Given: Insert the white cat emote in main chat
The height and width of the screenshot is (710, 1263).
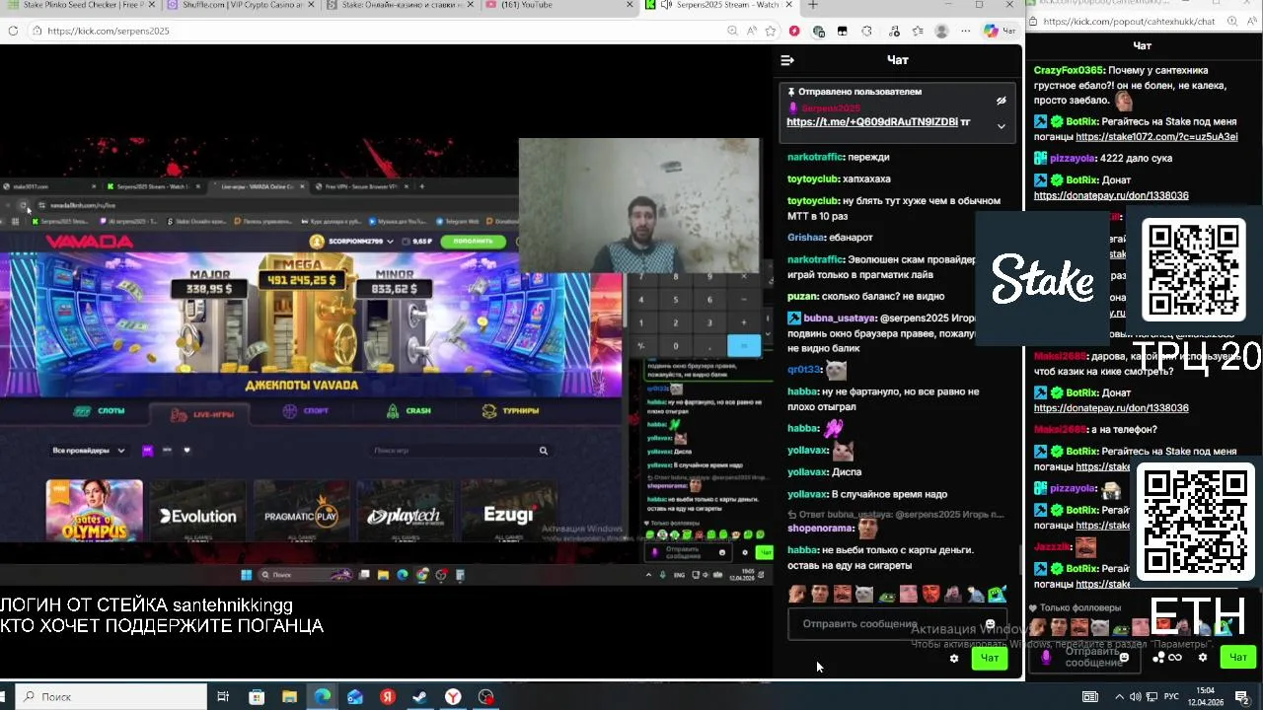Looking at the screenshot, I should tap(864, 594).
